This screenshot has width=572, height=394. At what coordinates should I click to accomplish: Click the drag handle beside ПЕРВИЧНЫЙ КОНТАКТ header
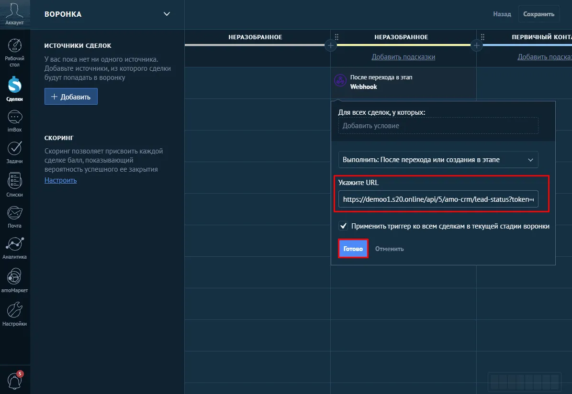pyautogui.click(x=482, y=37)
